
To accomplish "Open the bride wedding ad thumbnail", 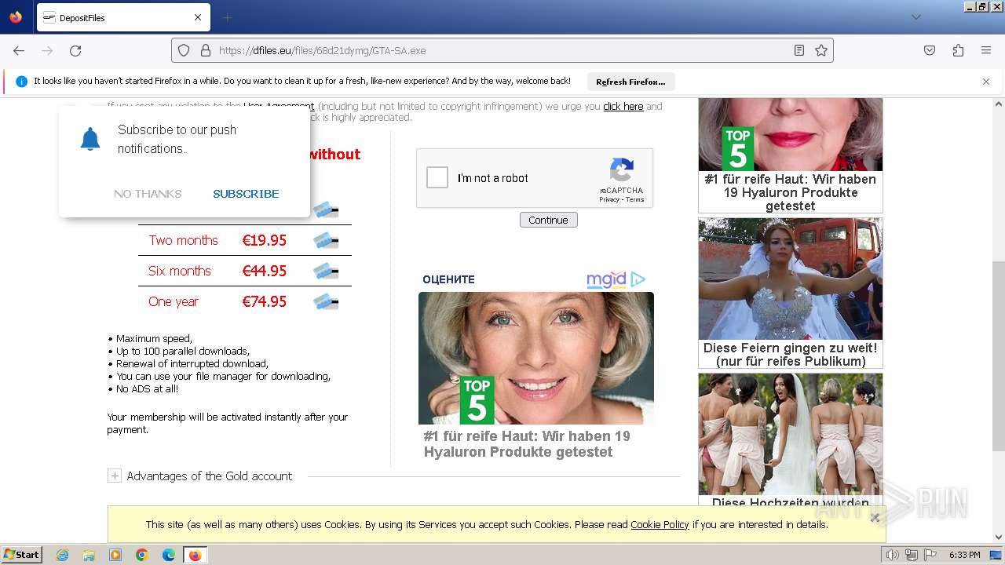I will pyautogui.click(x=791, y=279).
